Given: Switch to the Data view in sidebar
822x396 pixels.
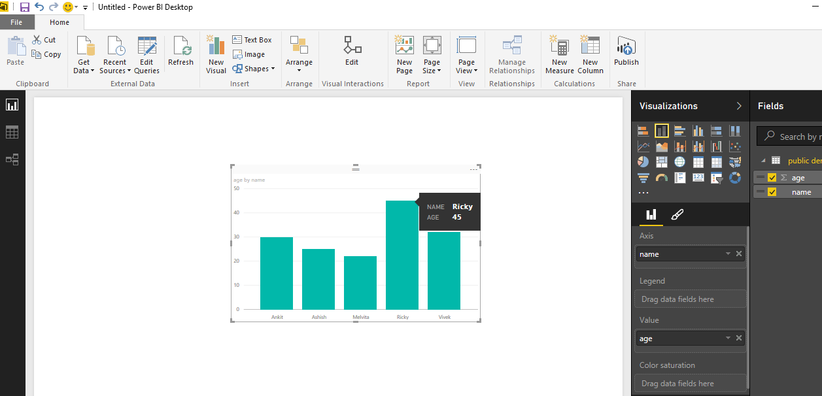Looking at the screenshot, I should tap(12, 133).
